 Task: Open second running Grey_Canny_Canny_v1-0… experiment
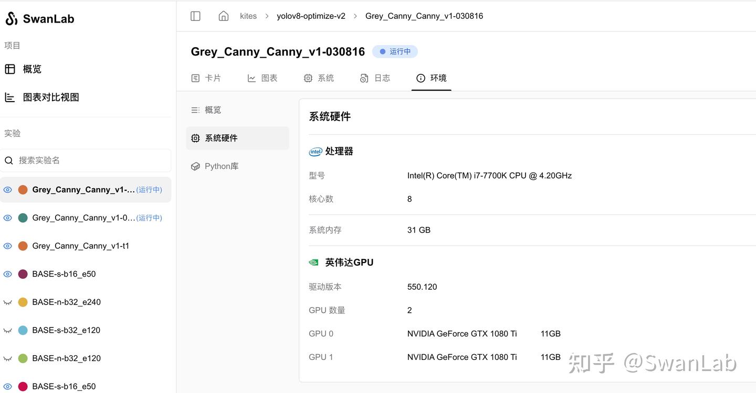(83, 218)
